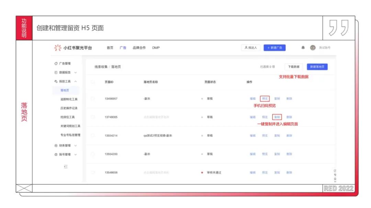This screenshot has width=371, height=208.
Task: Check the box for page 13554200
Action: tap(92, 154)
